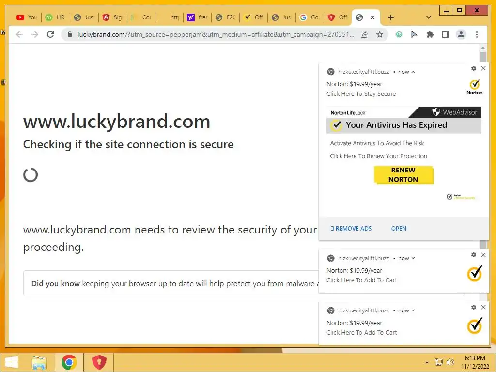Go back with the browser back arrow

(x=19, y=34)
